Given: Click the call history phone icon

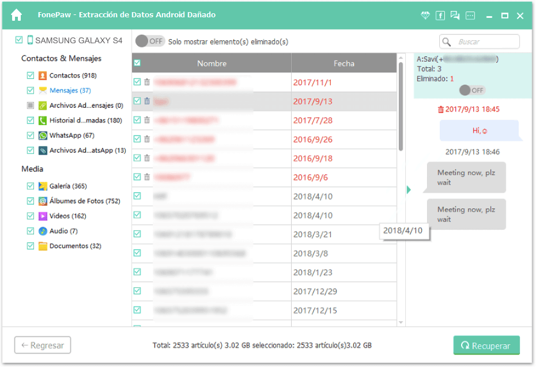Looking at the screenshot, I should point(43,121).
